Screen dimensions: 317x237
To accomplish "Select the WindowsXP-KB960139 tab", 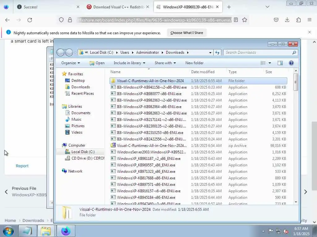I will click(x=188, y=7).
